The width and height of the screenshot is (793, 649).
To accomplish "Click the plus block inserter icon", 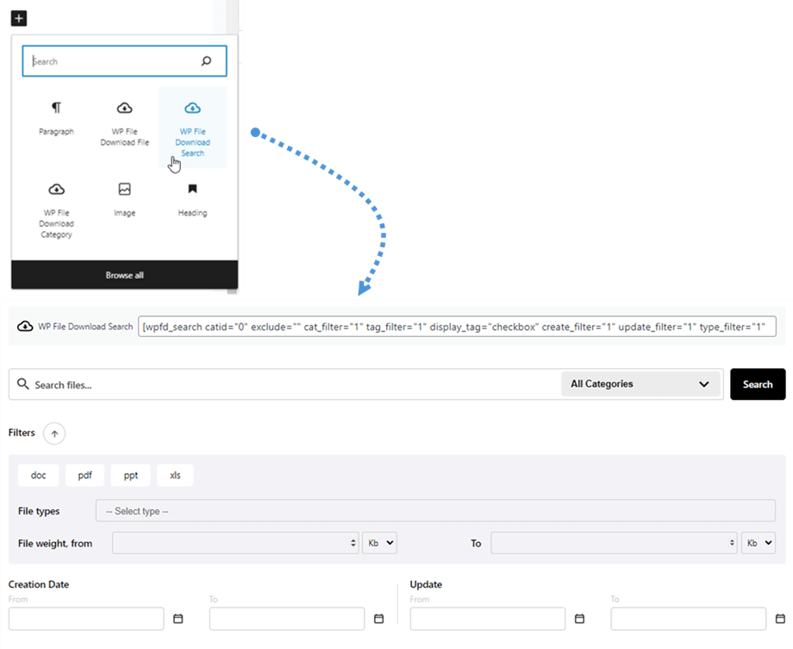I will pyautogui.click(x=20, y=17).
